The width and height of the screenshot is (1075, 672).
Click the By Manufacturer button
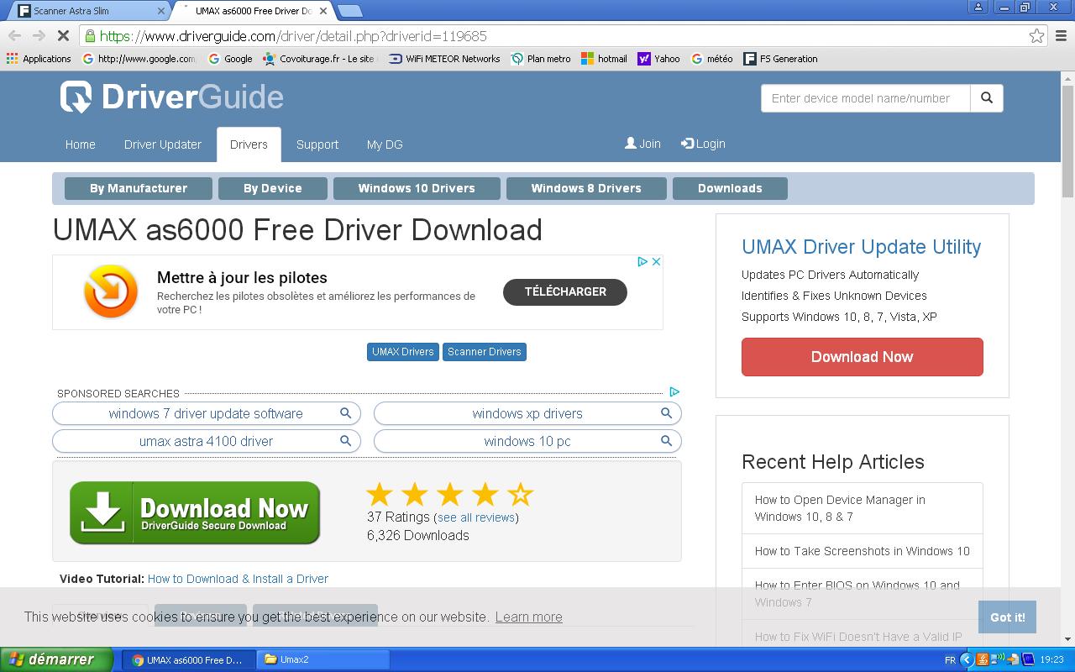pos(139,188)
